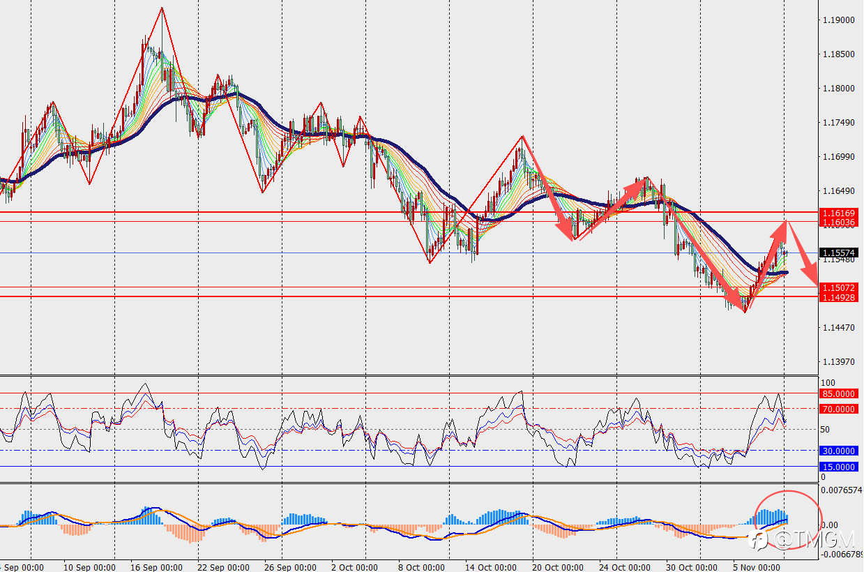Click the blue 15.0000 oversold level label
Viewport: 864px width, 572px height.
click(x=839, y=467)
